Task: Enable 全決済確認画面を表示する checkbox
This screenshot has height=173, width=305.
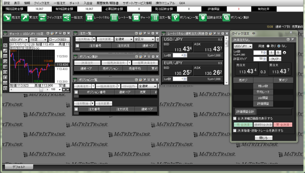Action: tap(235, 118)
